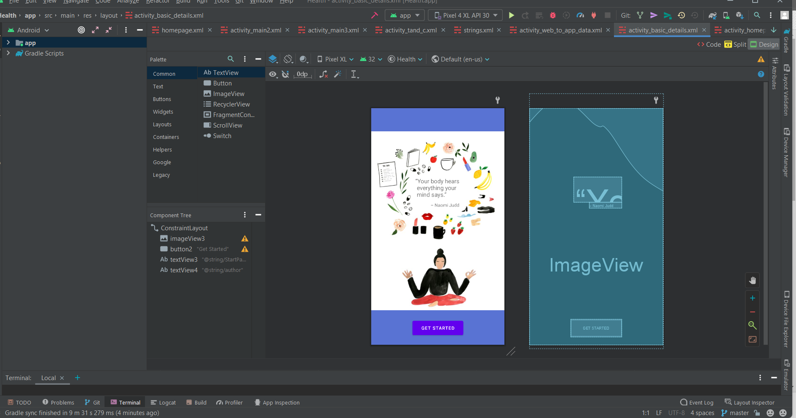
Task: Toggle Pan screen hand tool
Action: tap(752, 280)
